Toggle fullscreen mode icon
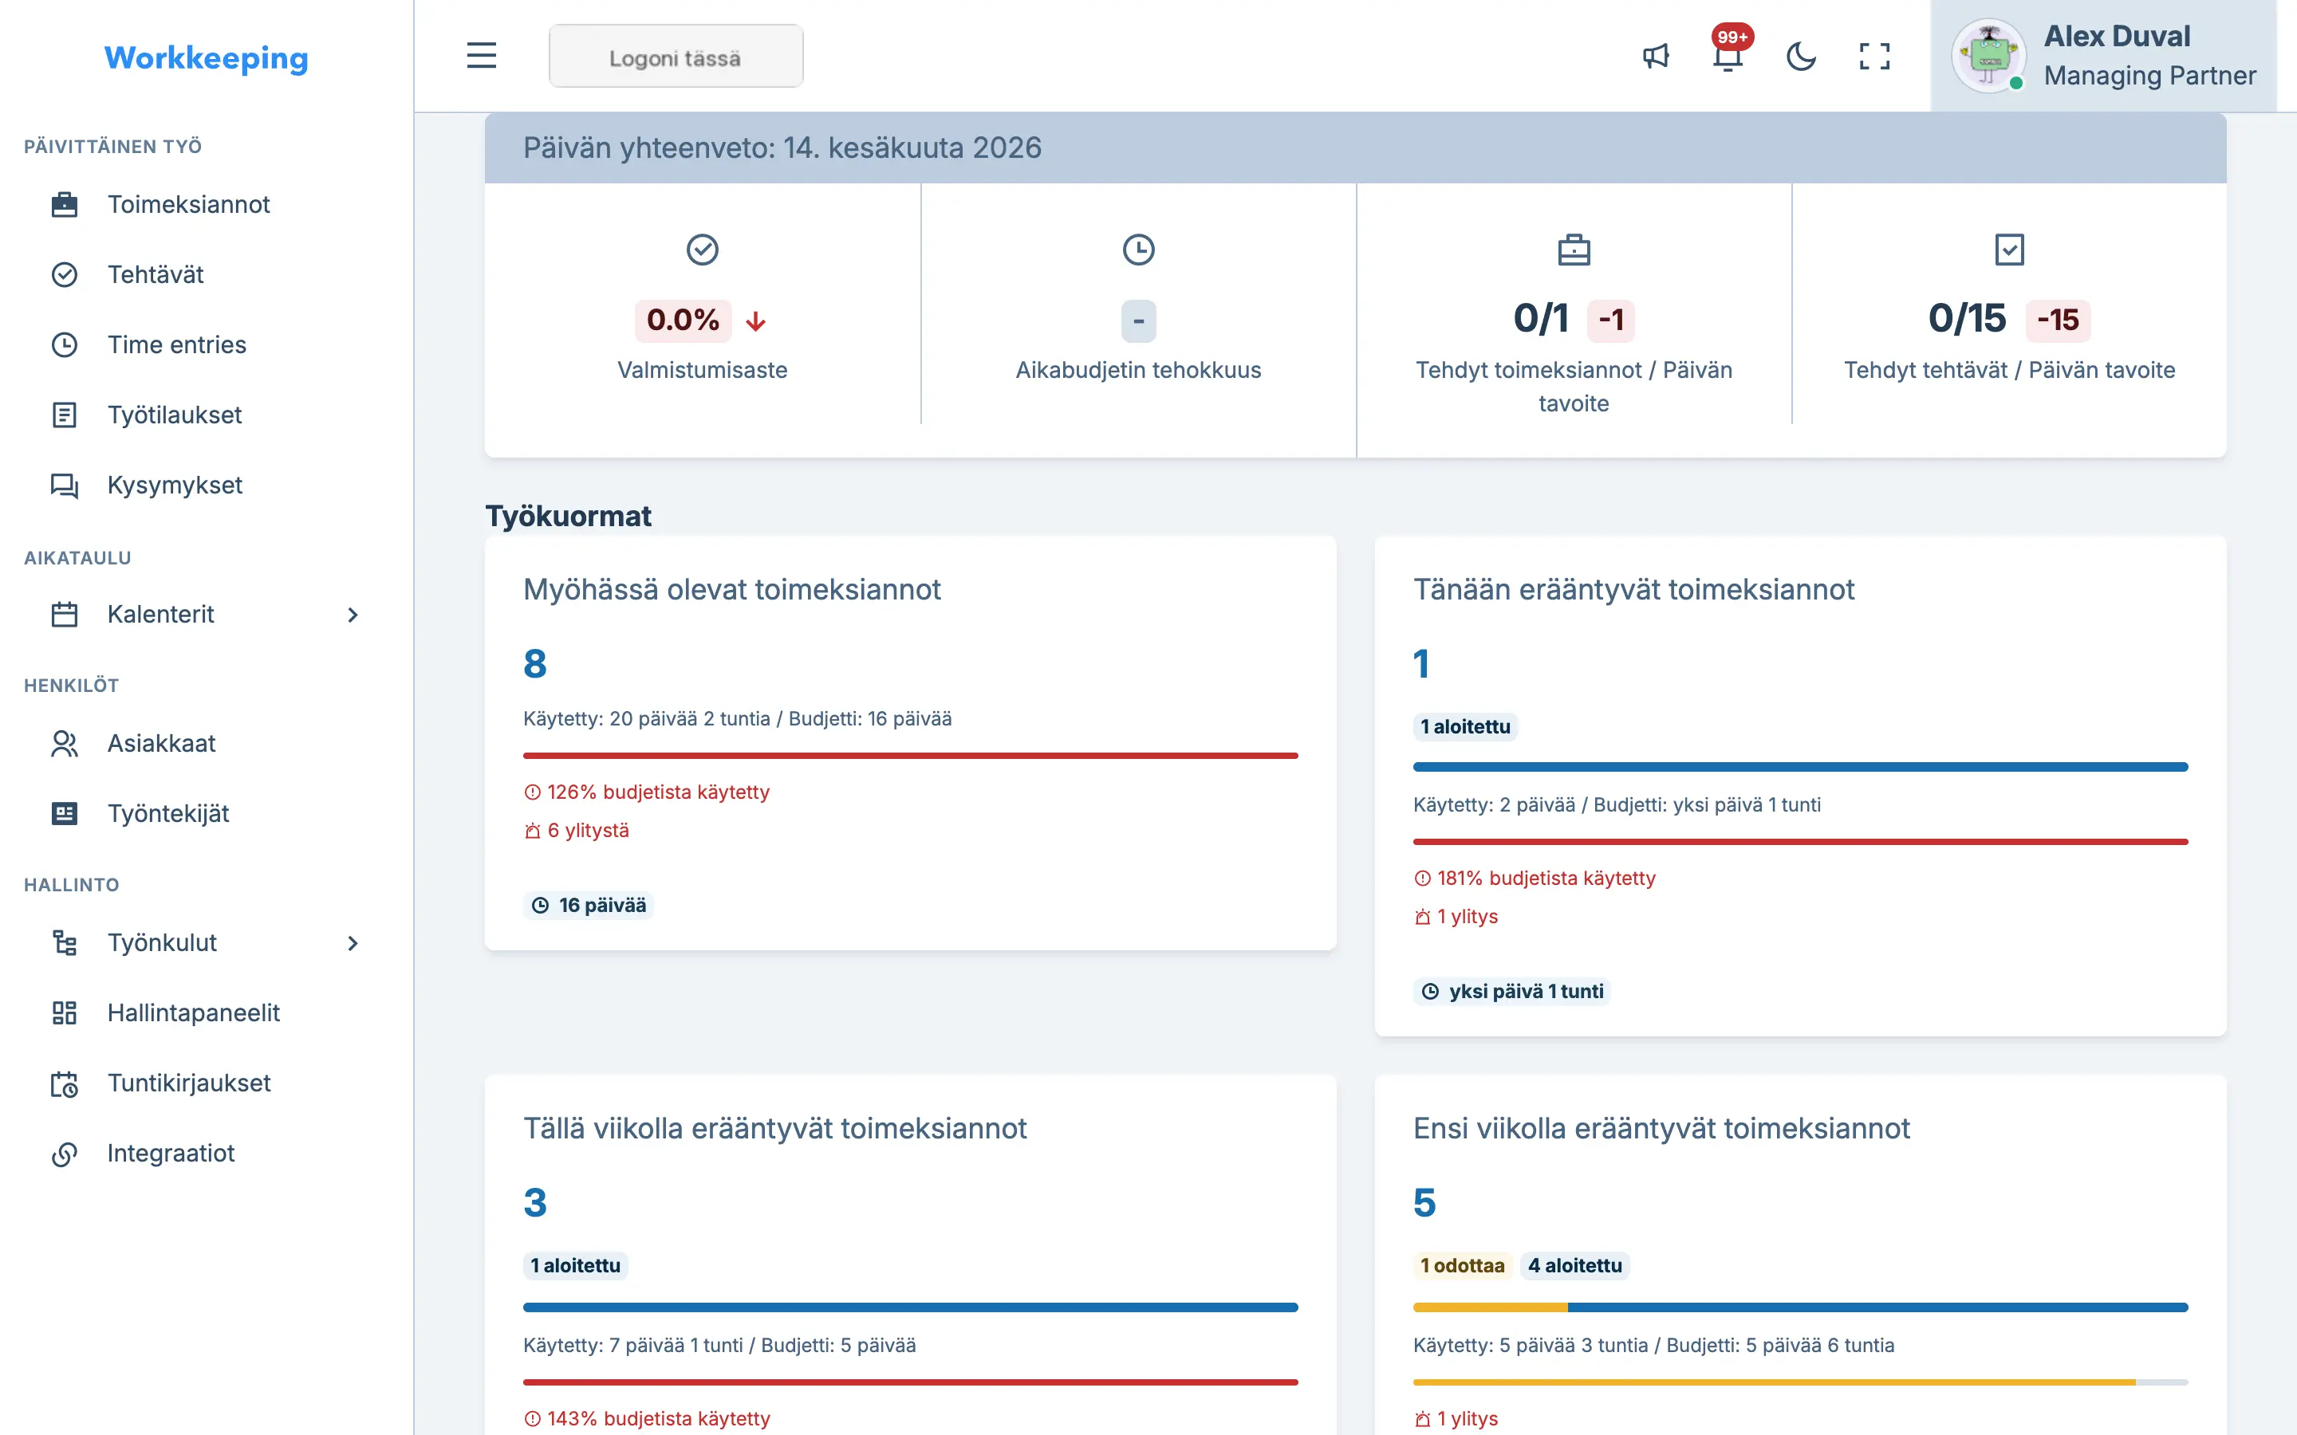The image size is (2297, 1435). click(x=1873, y=56)
